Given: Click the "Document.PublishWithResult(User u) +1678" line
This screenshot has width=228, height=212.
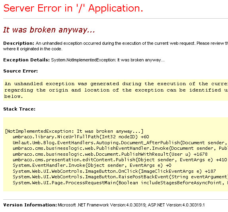Looking at the screenshot, I should point(110,154).
